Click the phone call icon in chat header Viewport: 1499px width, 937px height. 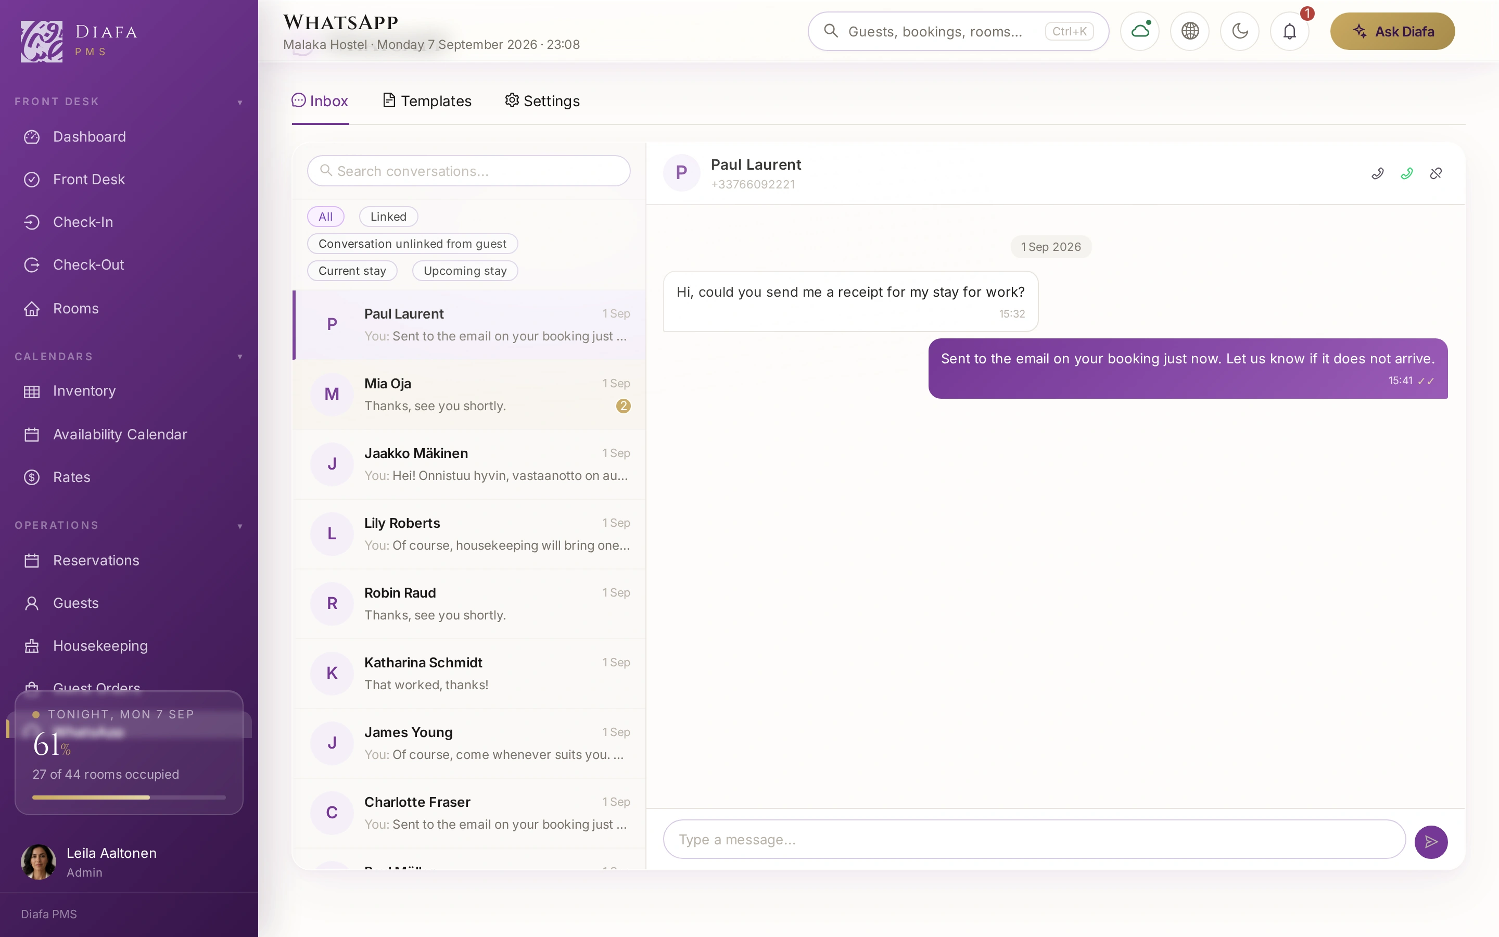(1377, 173)
